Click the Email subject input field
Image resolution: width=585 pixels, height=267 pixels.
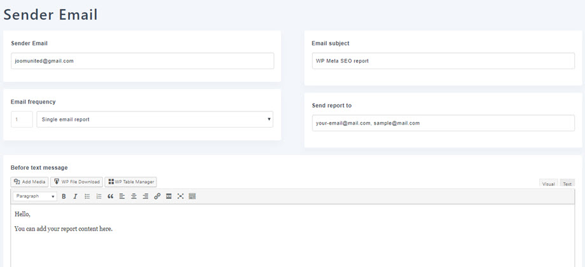pos(443,60)
